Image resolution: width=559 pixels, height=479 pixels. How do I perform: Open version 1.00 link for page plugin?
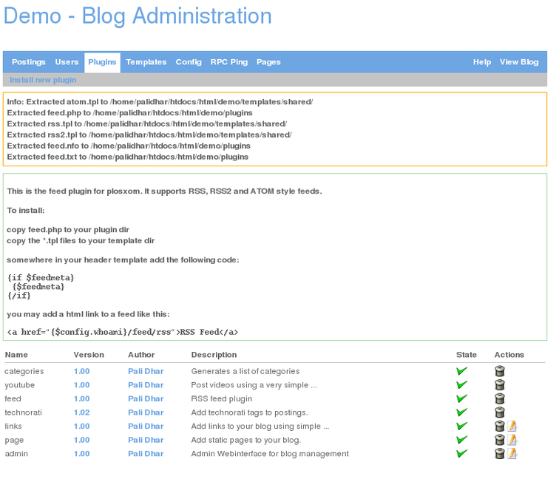(81, 440)
